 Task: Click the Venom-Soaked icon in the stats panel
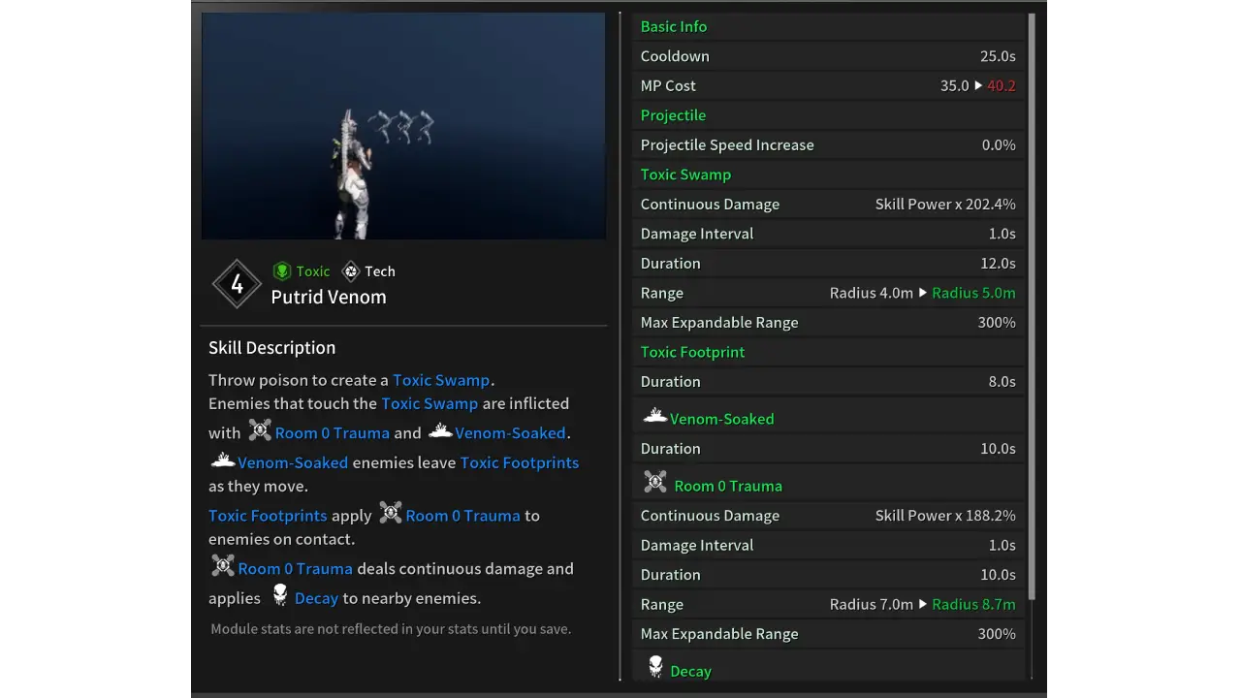[x=654, y=416]
